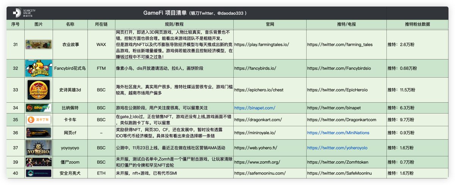This screenshot has height=185, width=455.
Task: Open the twitter.com/Fancybirdsio URL
Action: pyautogui.click(x=339, y=69)
